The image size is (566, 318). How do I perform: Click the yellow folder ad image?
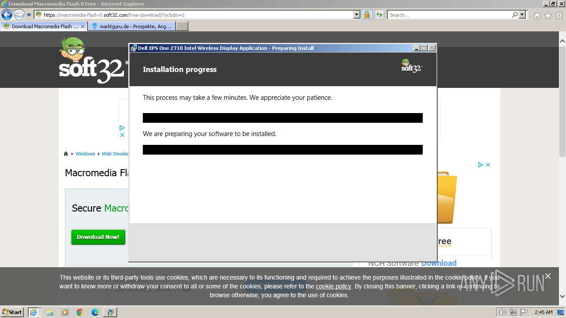[447, 198]
